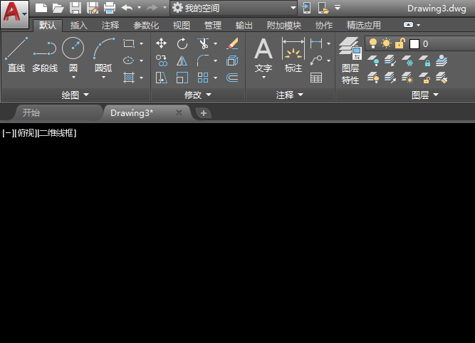475x343 pixels.
Task: Toggle layer on/off lightbulb icon
Action: coord(372,44)
